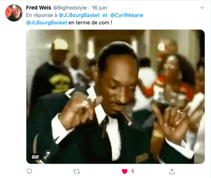View the likes count of 5
Screen dimensions: 211x178
tap(133, 171)
